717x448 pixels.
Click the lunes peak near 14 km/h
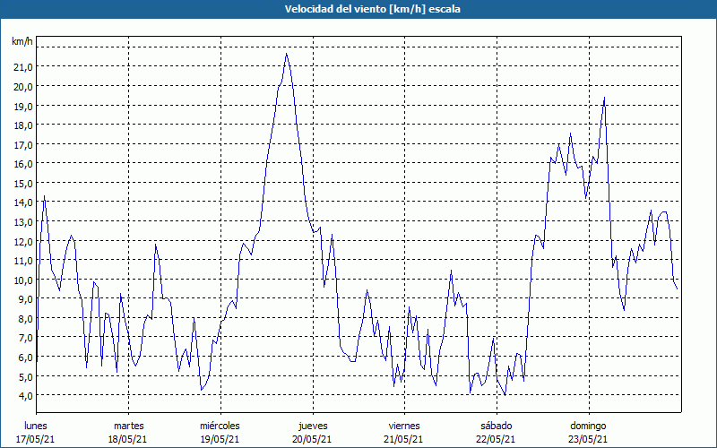pos(44,196)
